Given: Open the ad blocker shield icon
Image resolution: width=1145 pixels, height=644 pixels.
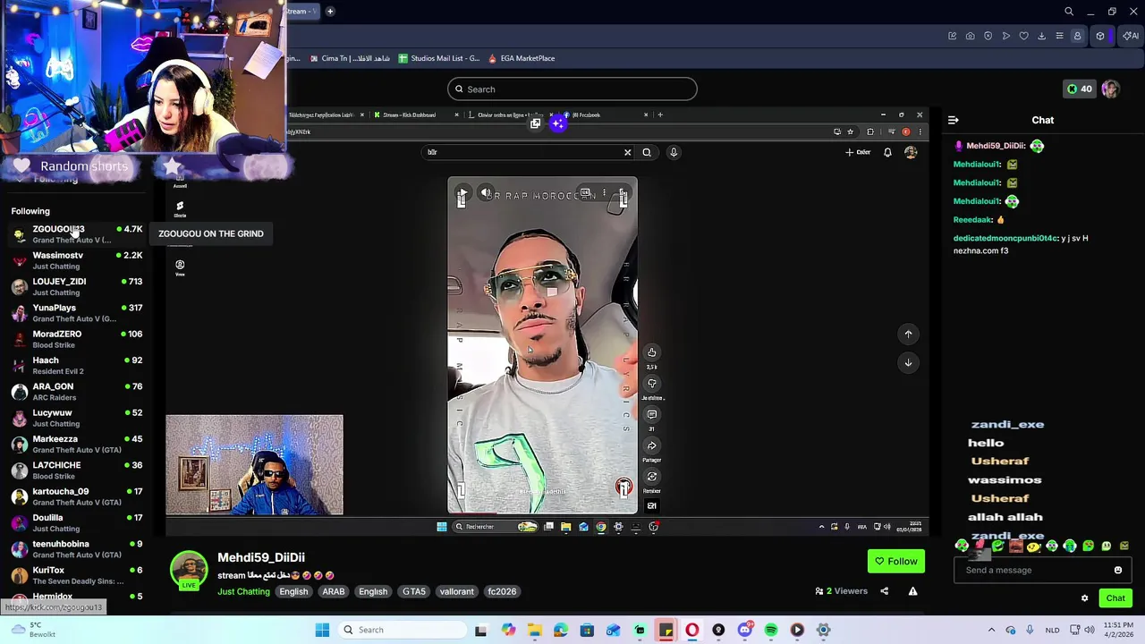Looking at the screenshot, I should [988, 36].
